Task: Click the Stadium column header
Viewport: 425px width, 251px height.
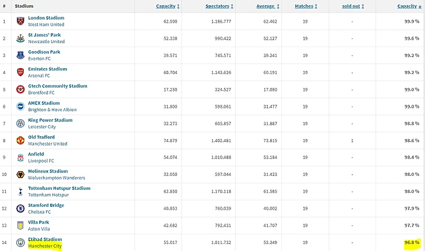Action: (24, 6)
